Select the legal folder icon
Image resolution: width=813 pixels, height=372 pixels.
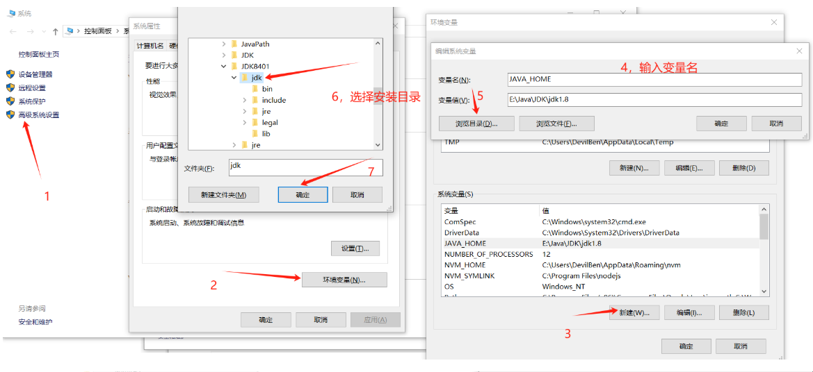[255, 123]
